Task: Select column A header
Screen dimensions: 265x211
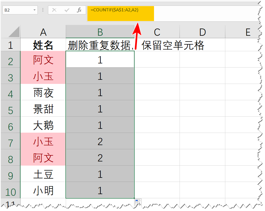Action: tap(43, 32)
